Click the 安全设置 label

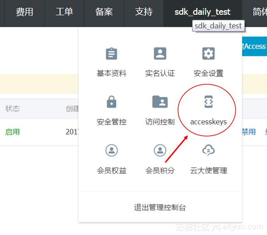point(208,73)
